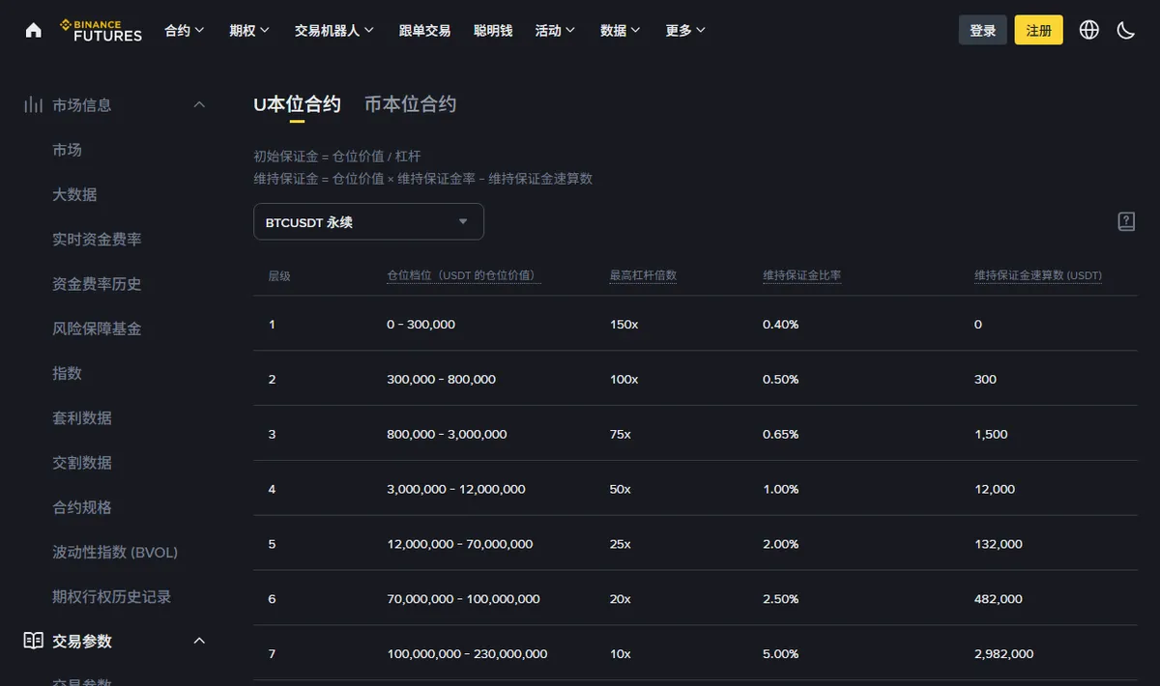1160x686 pixels.
Task: Expand the 期权 menu
Action: 249,30
